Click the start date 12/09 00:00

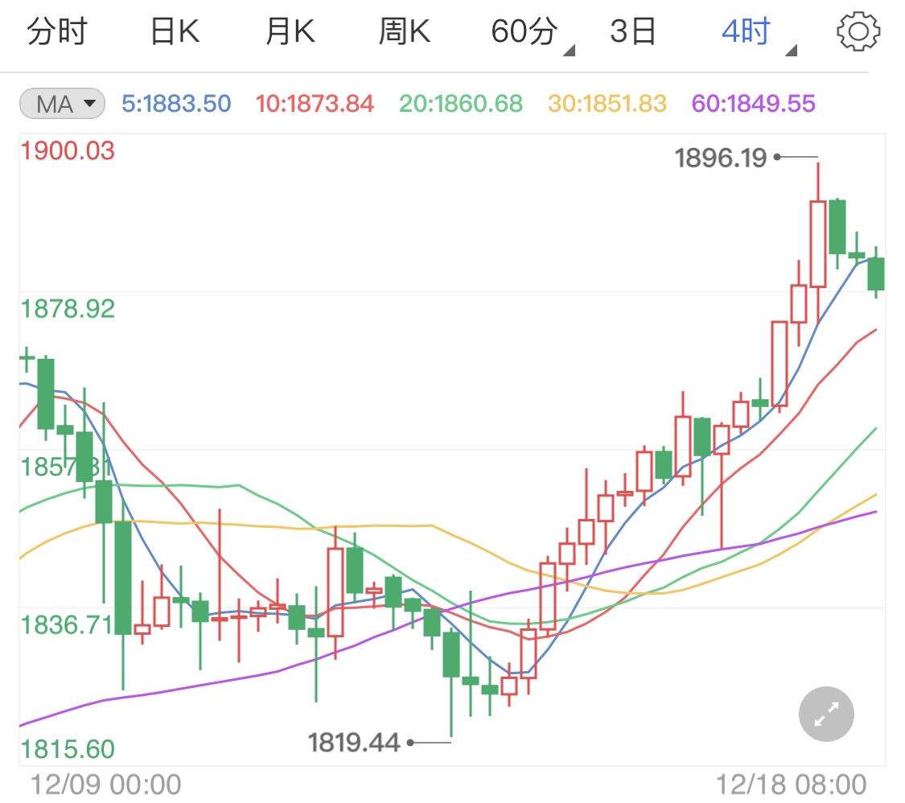[105, 785]
